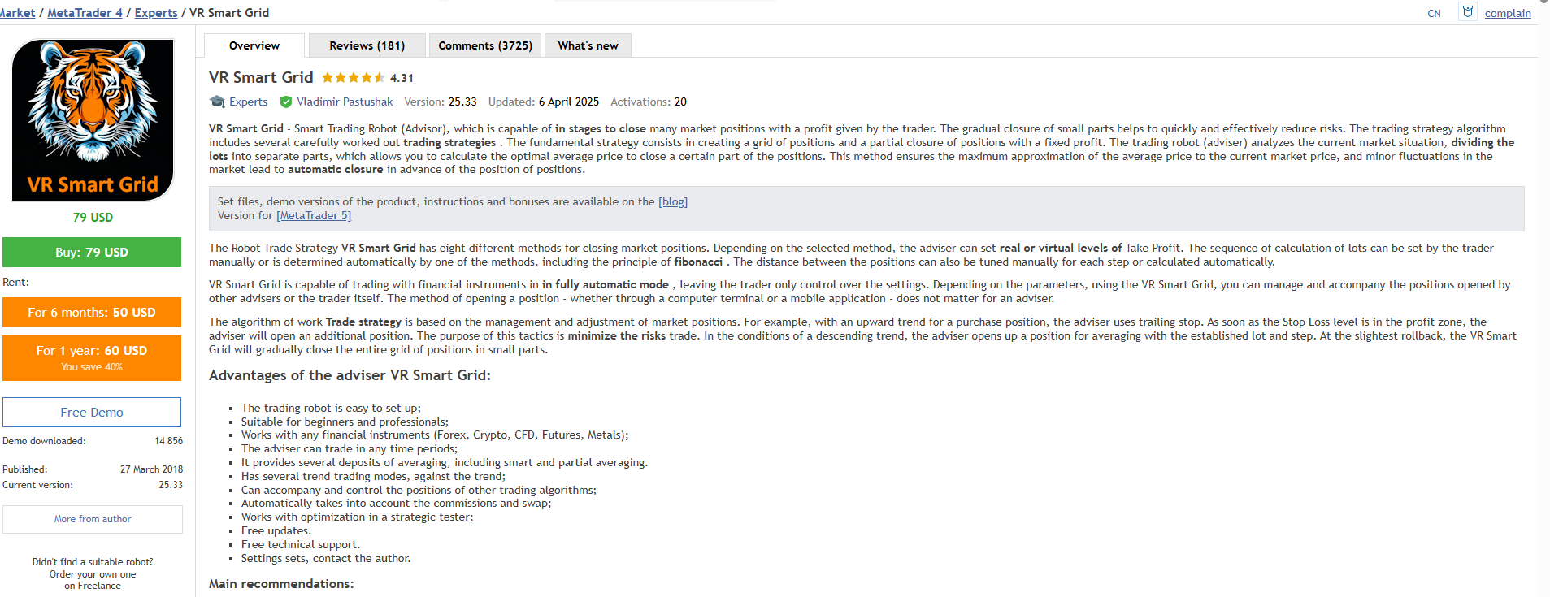1550x597 pixels.
Task: Rent for 6 months at 50 USD
Action: [x=92, y=313]
